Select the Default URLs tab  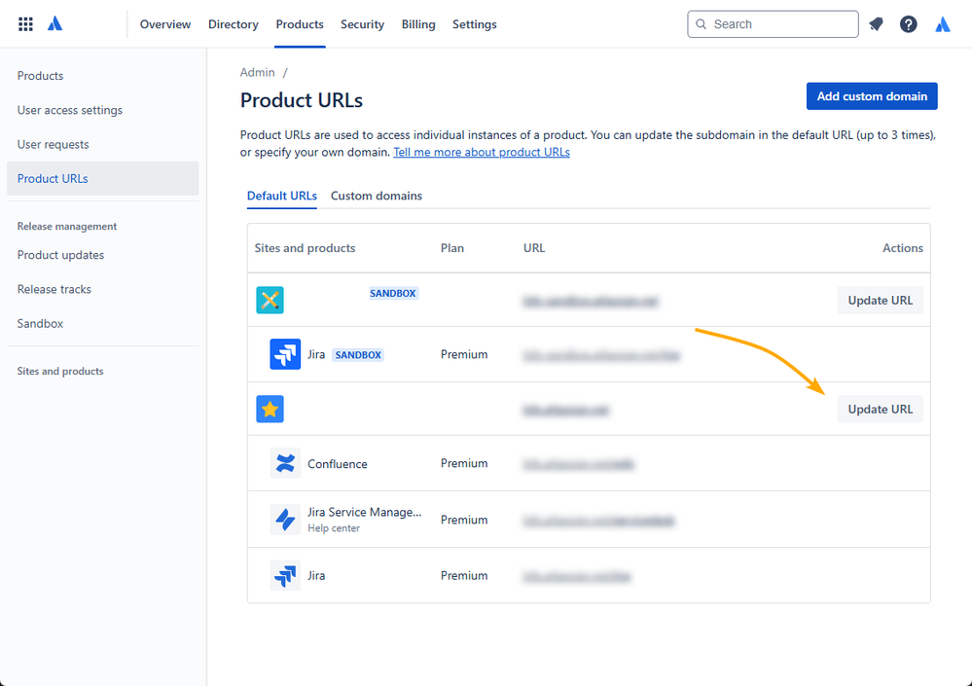pyautogui.click(x=282, y=196)
